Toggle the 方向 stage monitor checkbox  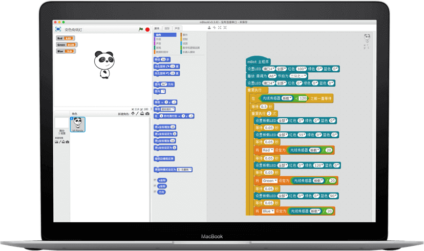pyautogui.click(x=155, y=192)
